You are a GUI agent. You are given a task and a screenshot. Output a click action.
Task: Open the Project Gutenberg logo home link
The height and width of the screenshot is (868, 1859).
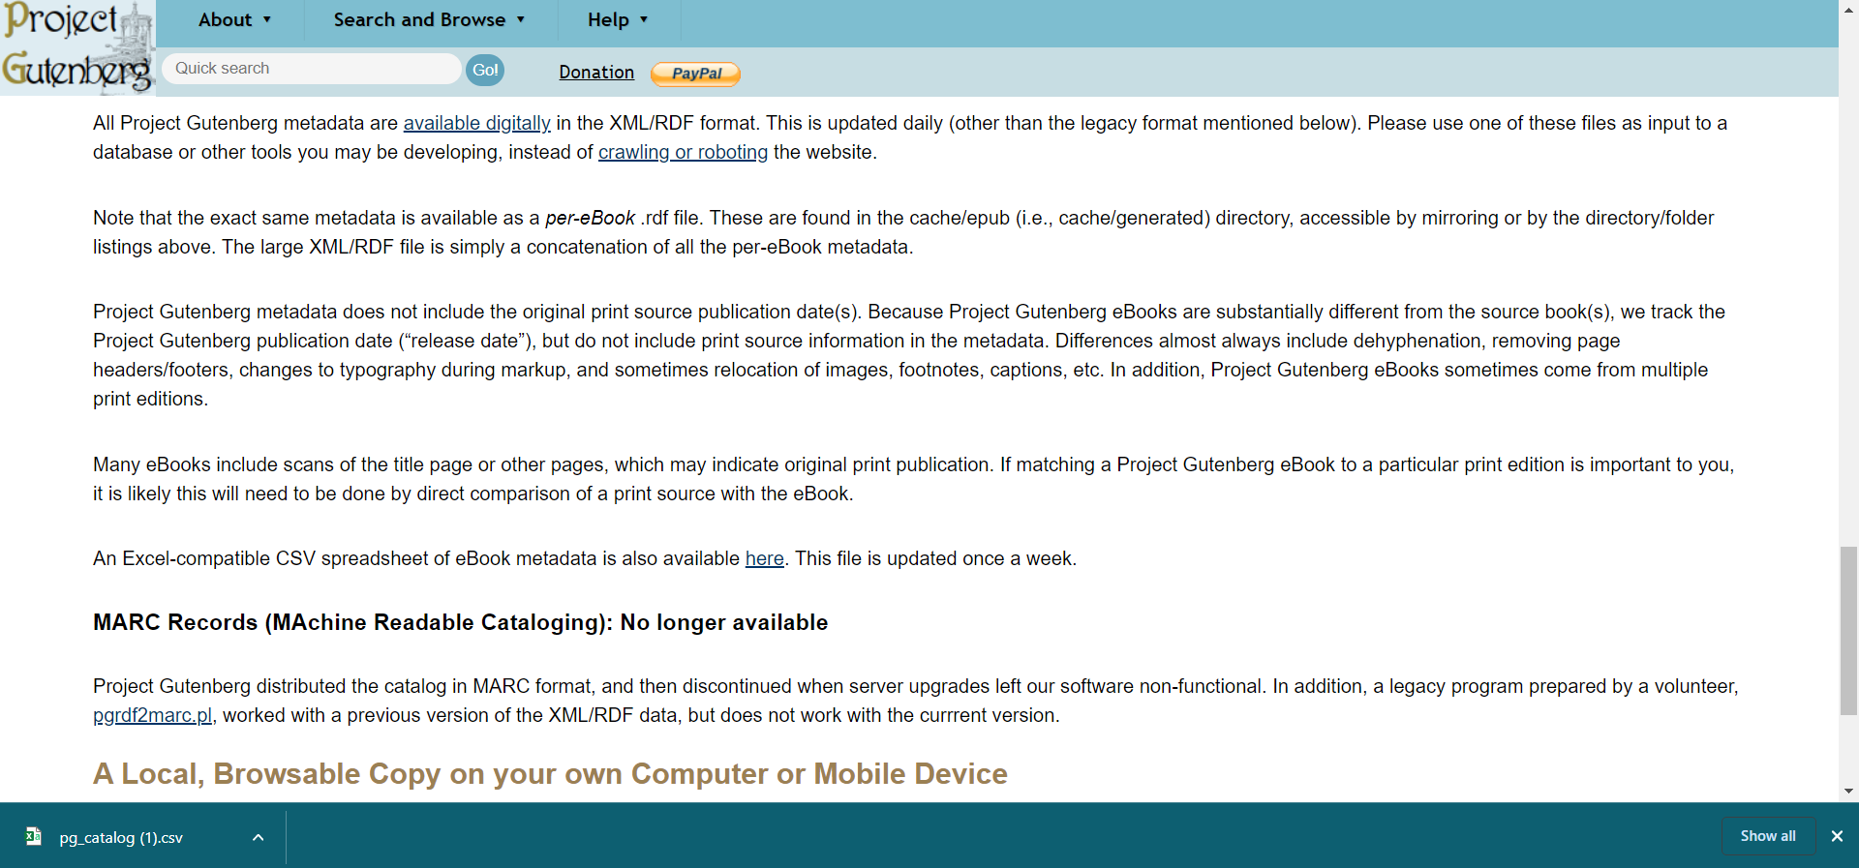[x=77, y=47]
